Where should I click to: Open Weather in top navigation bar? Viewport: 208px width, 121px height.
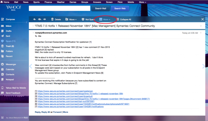tap(61, 2)
